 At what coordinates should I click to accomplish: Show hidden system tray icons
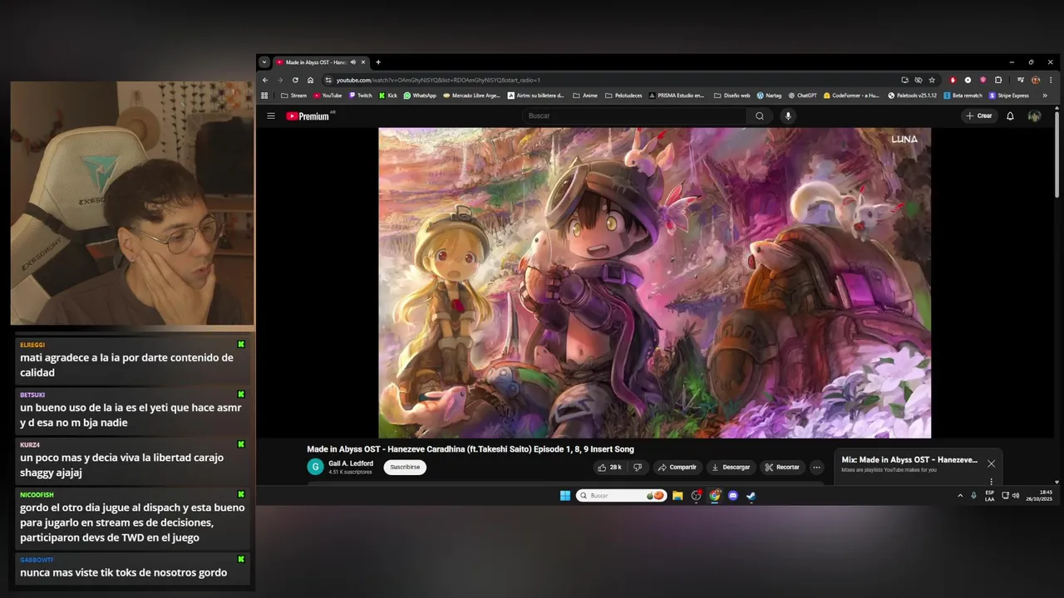[960, 496]
